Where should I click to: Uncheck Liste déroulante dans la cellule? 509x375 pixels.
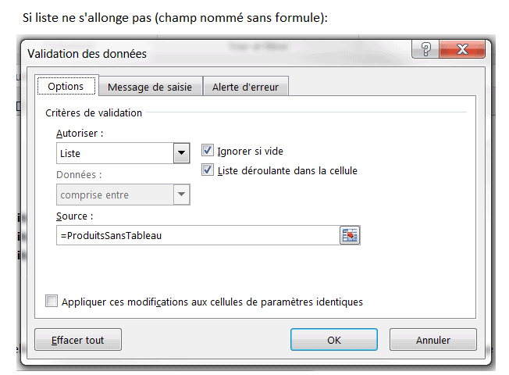tap(208, 170)
